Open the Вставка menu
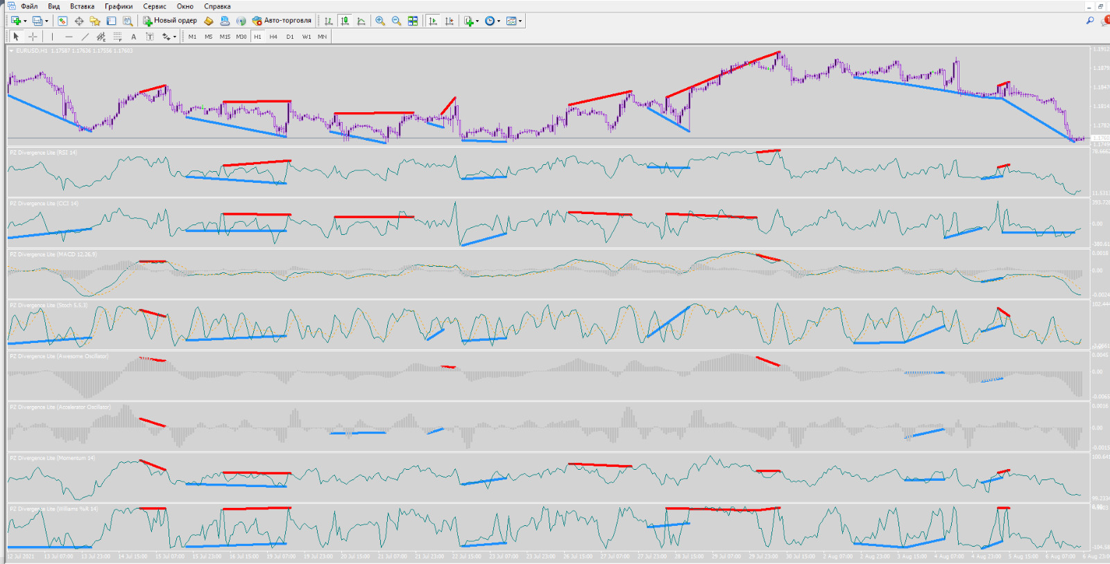 (82, 6)
